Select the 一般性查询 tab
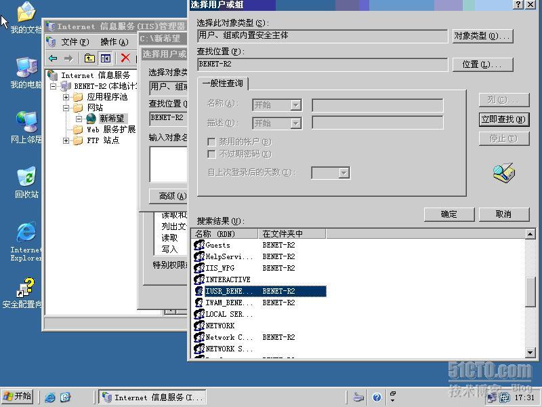Screen dimensions: 542x407 (x=223, y=83)
